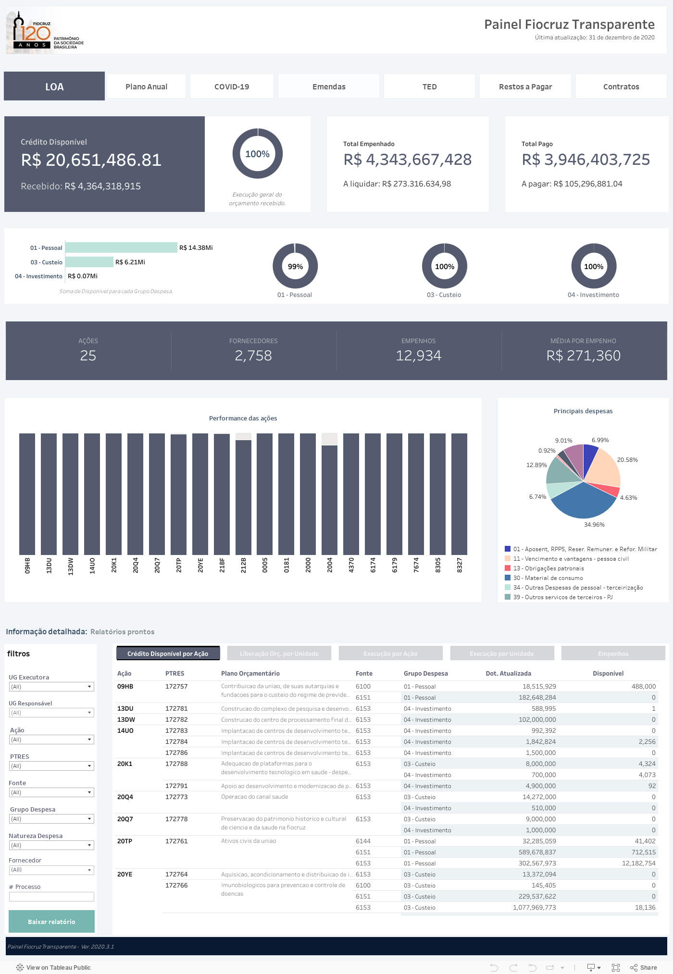Expand the Ação filter dropdown

(51, 740)
